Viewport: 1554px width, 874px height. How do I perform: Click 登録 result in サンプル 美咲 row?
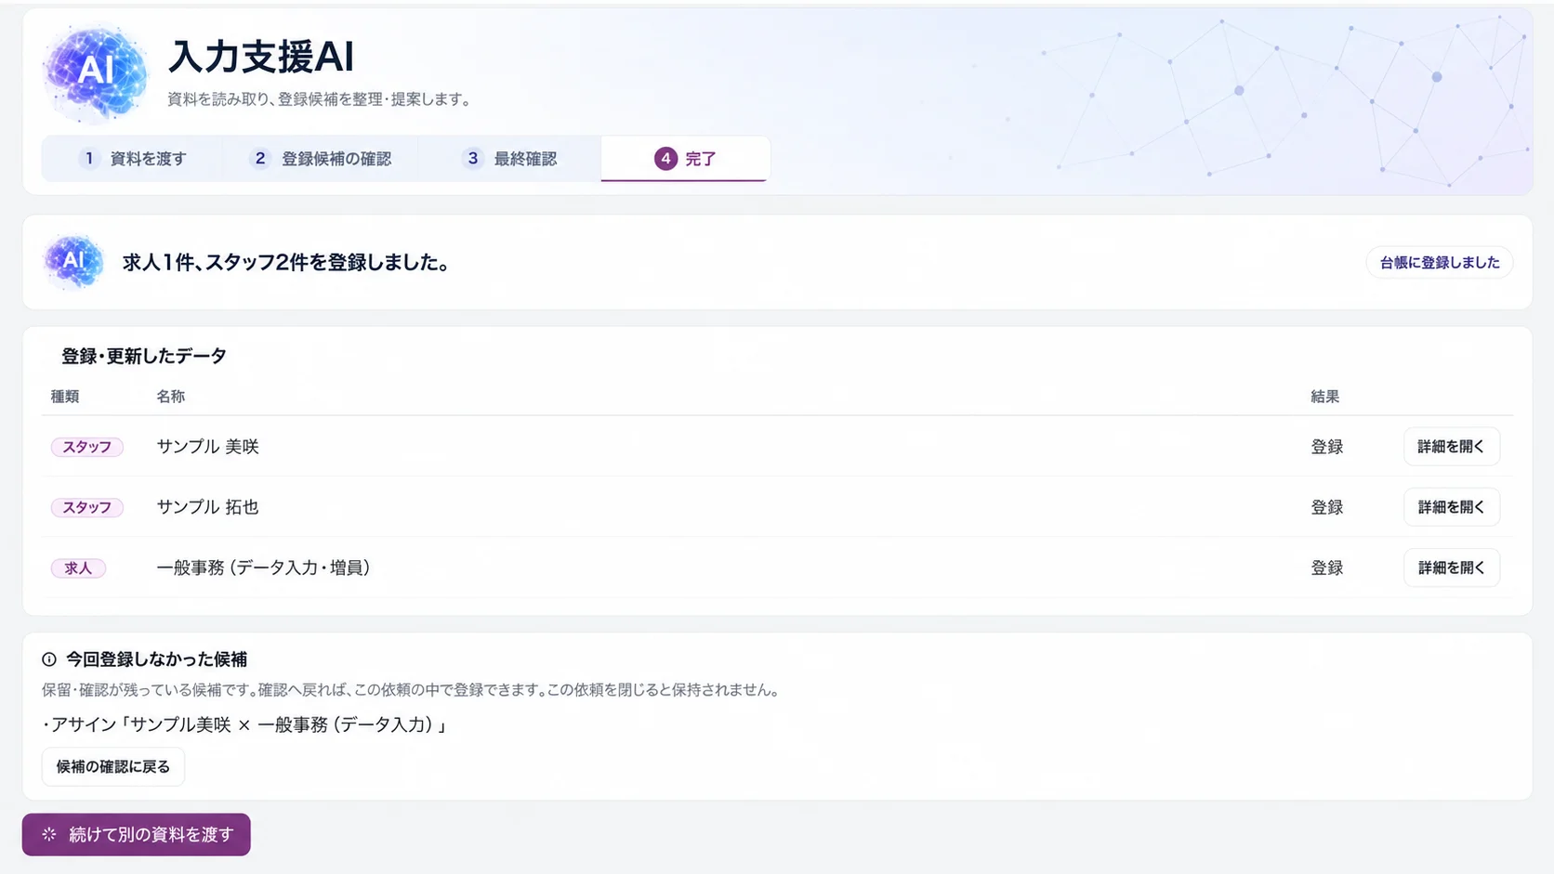click(x=1327, y=447)
